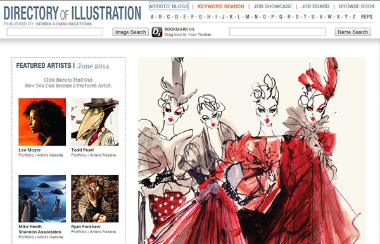
Task: Click the Name Search button
Action: click(x=353, y=32)
